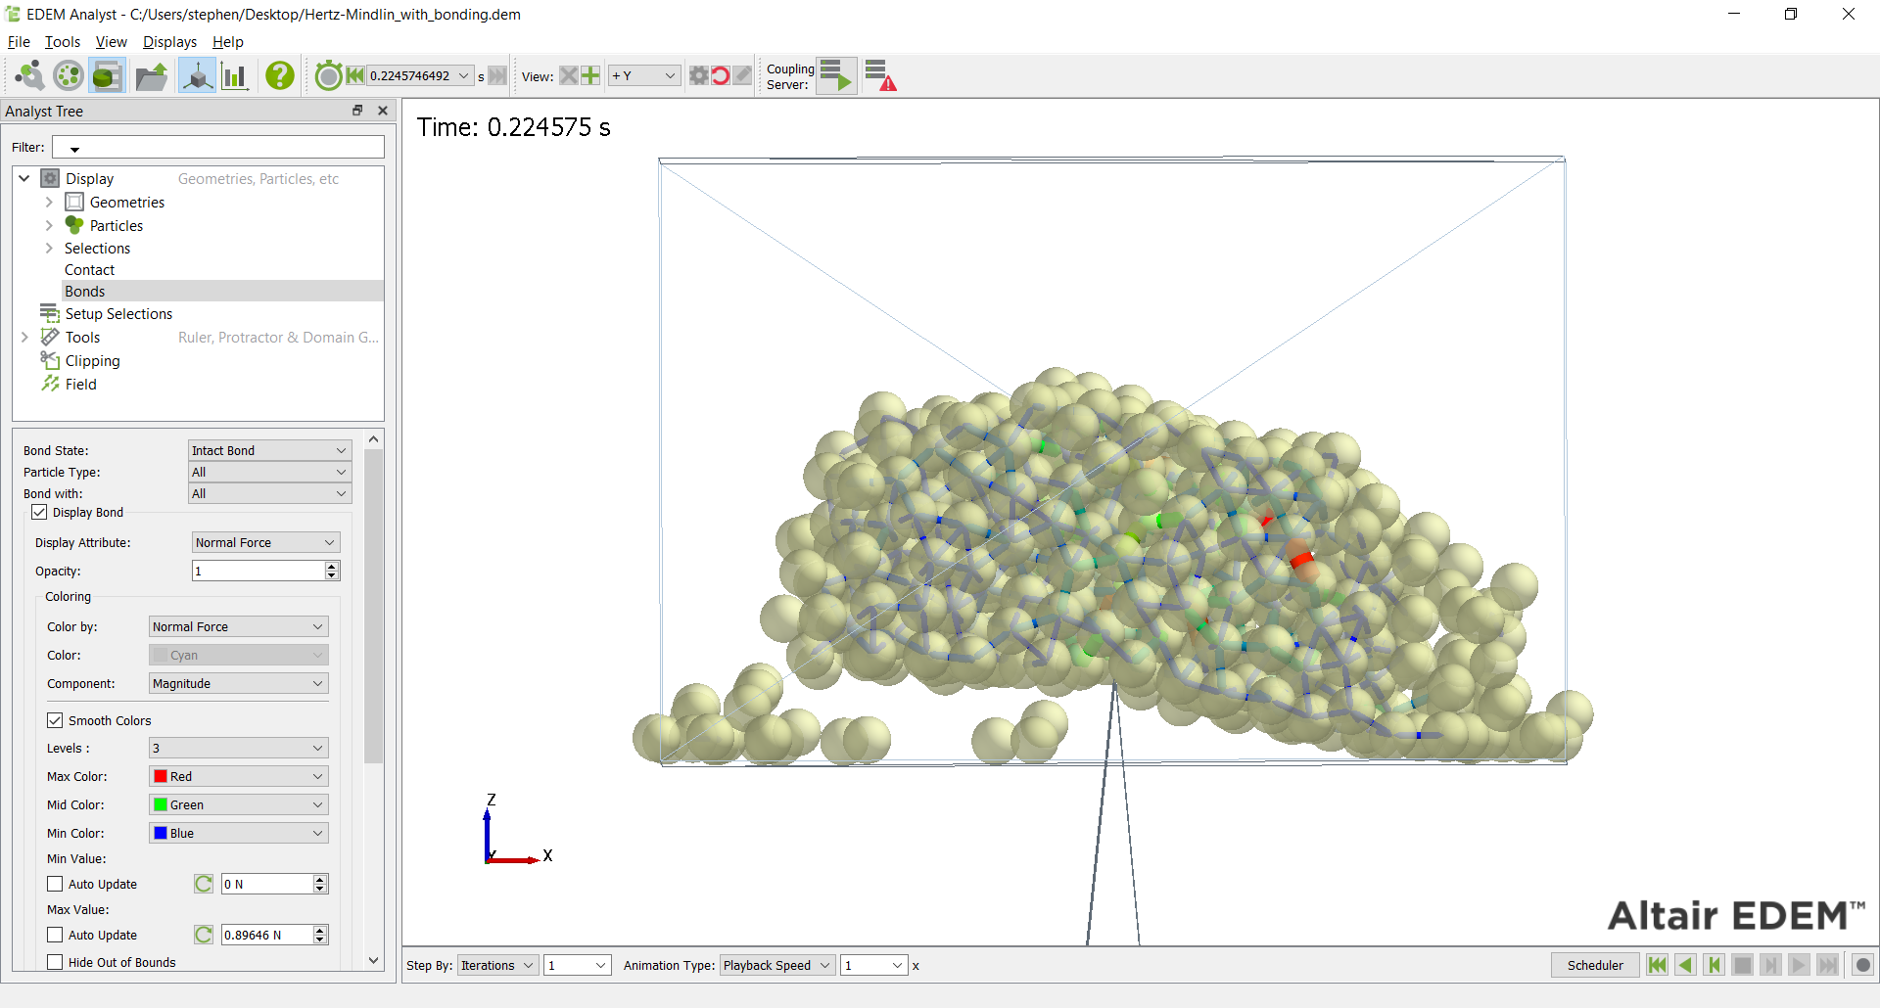This screenshot has width=1880, height=1008.
Task: Click the Simulator particles icon
Action: tap(69, 75)
